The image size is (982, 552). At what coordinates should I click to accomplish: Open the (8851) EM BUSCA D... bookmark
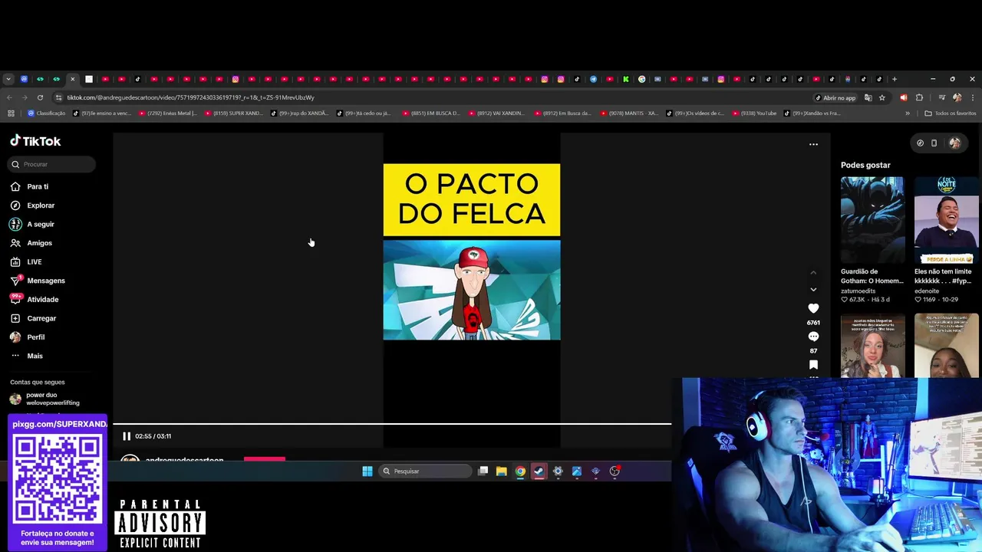[431, 113]
